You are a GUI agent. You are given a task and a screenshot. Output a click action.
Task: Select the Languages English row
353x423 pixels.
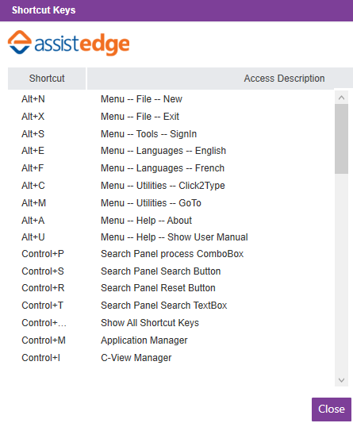(x=171, y=151)
